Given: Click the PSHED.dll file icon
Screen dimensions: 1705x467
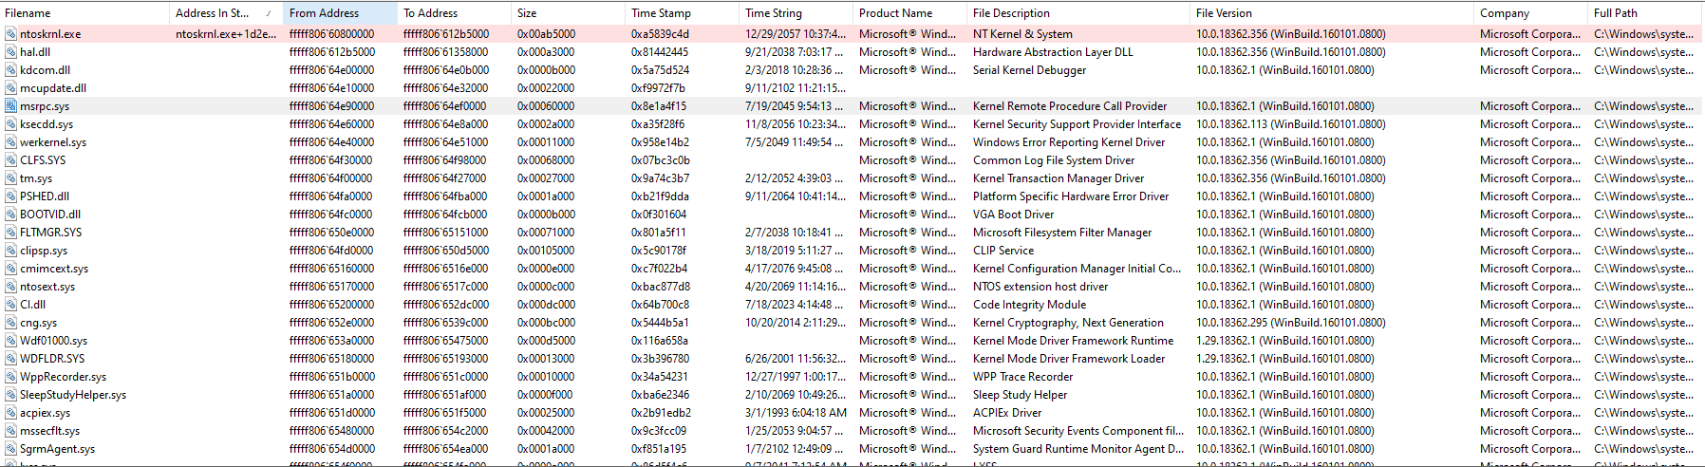Looking at the screenshot, I should coord(10,196).
